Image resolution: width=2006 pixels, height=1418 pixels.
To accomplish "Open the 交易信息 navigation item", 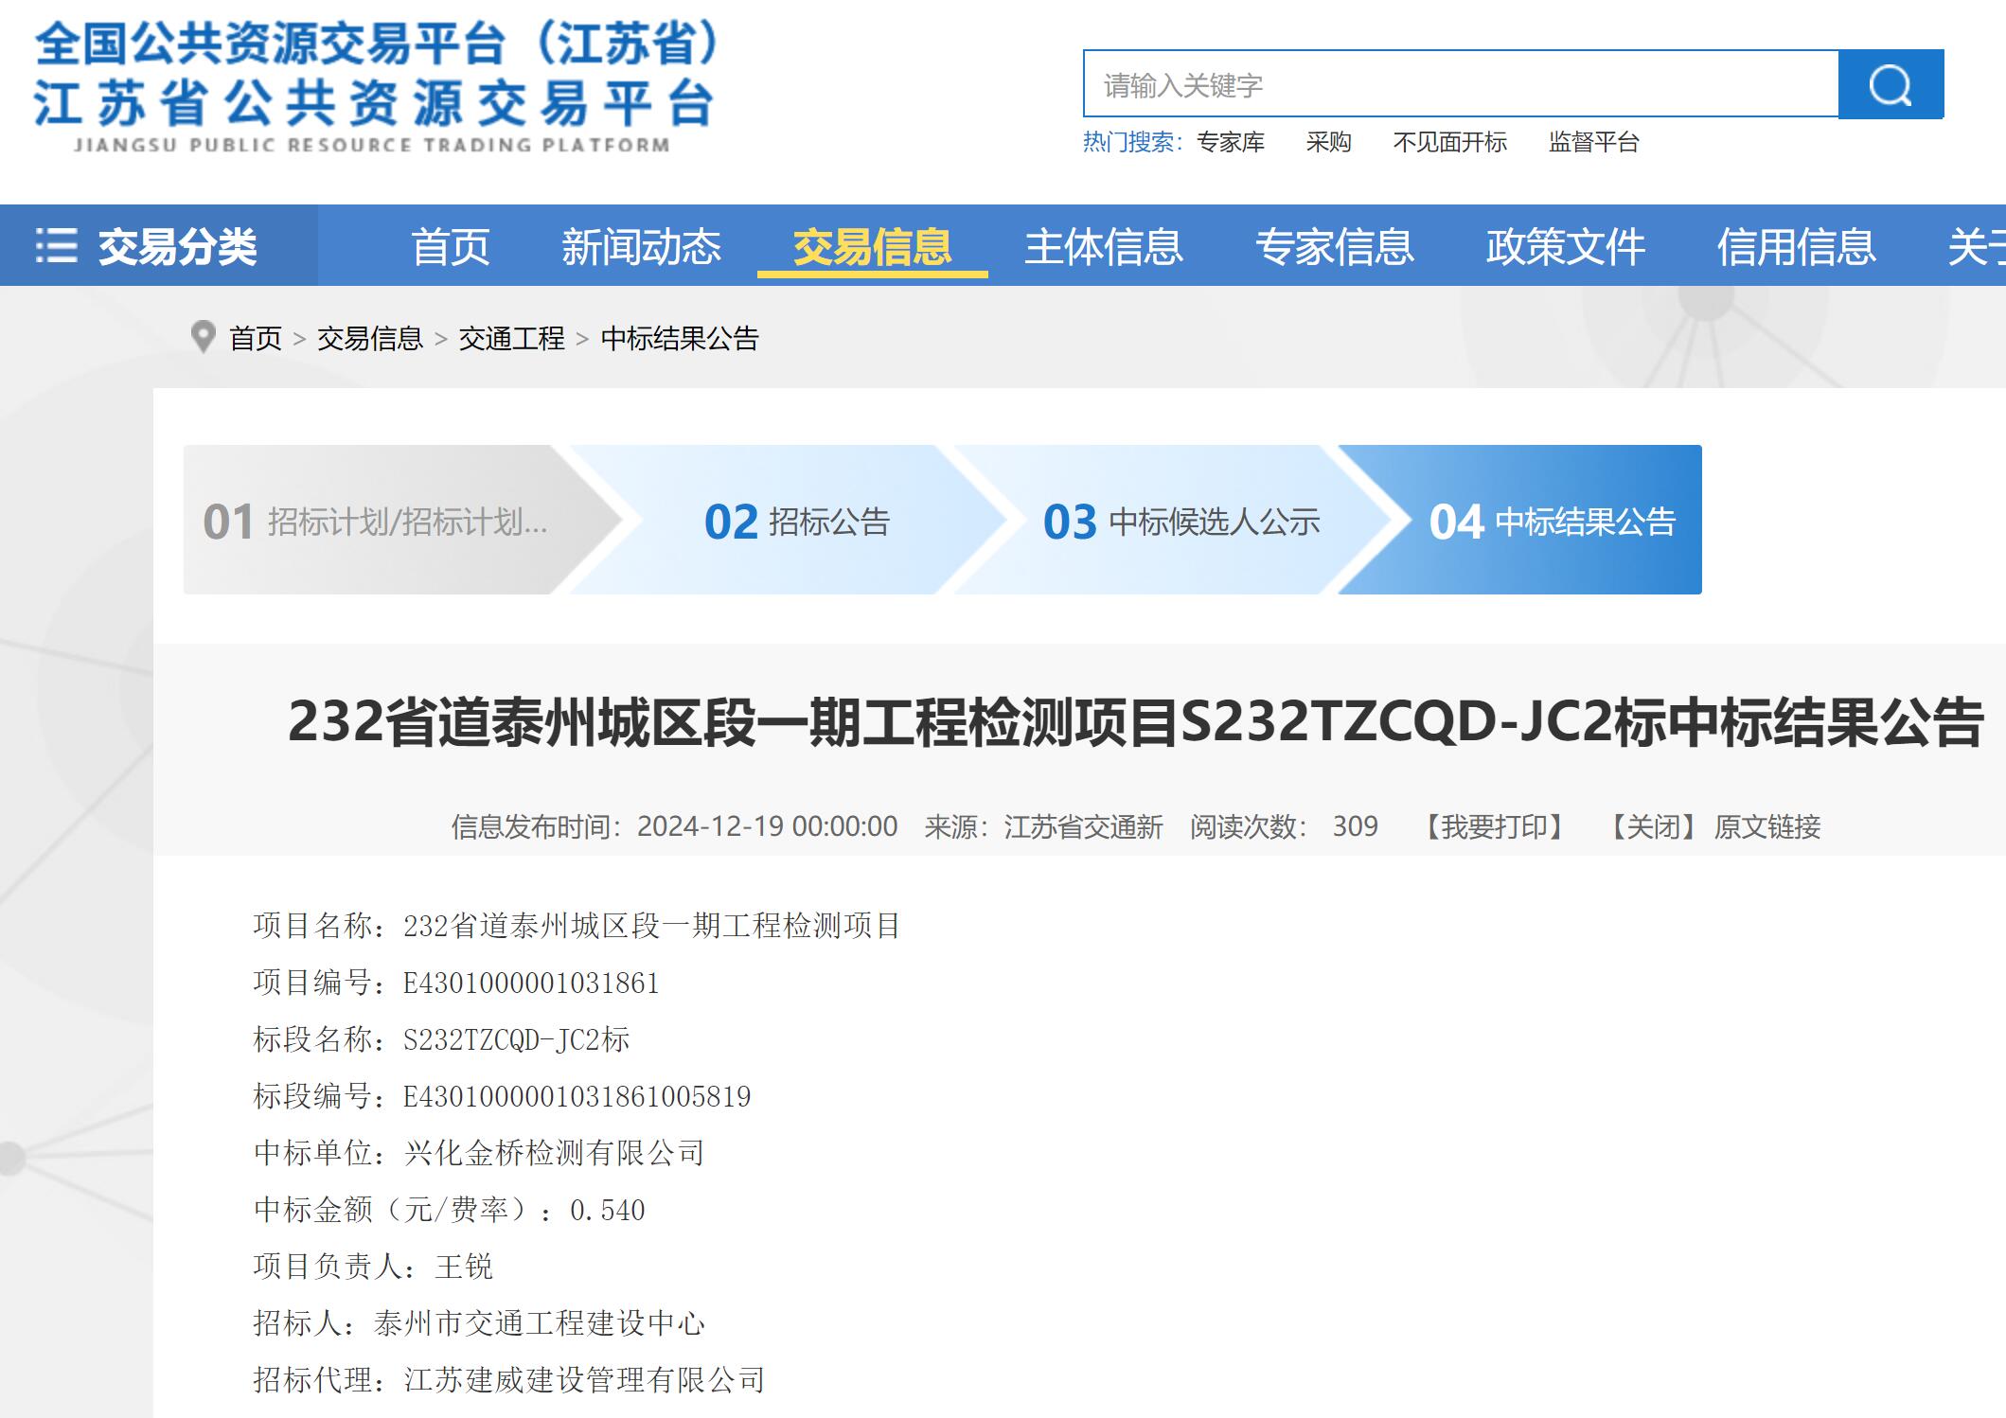I will point(872,247).
